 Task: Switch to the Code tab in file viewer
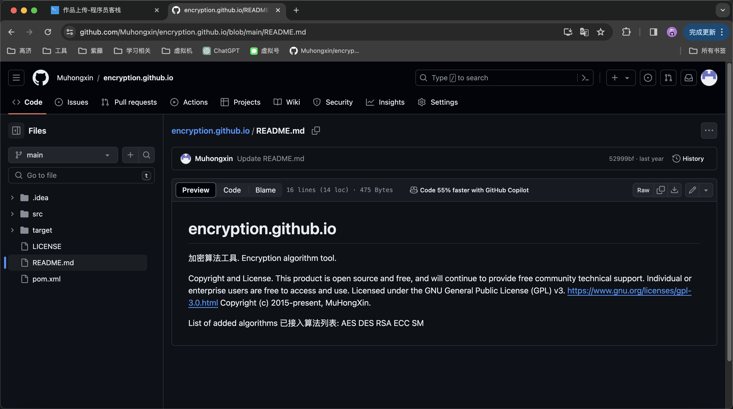coord(232,190)
